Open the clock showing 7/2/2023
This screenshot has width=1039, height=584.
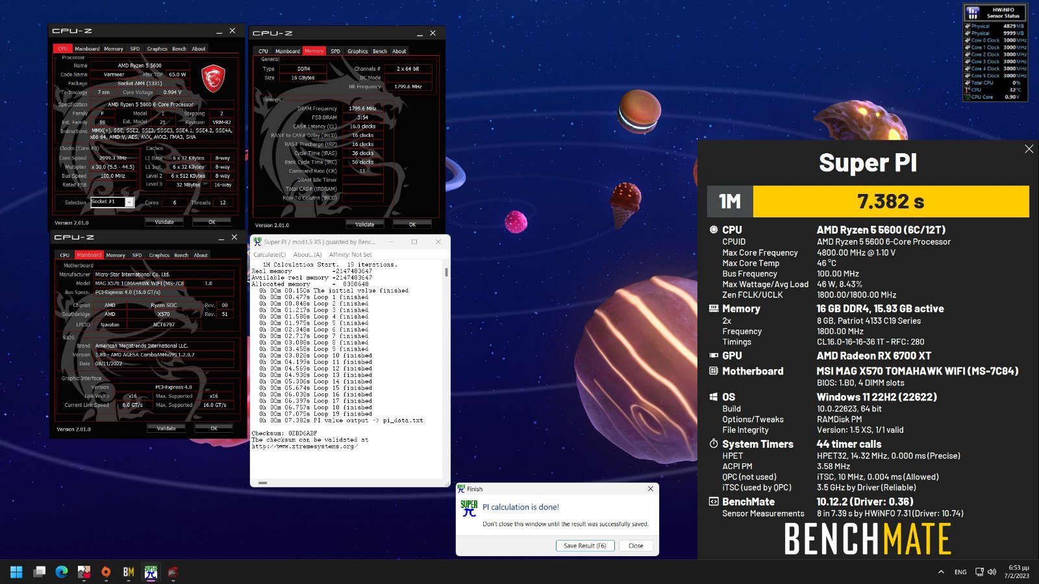pyautogui.click(x=1017, y=572)
